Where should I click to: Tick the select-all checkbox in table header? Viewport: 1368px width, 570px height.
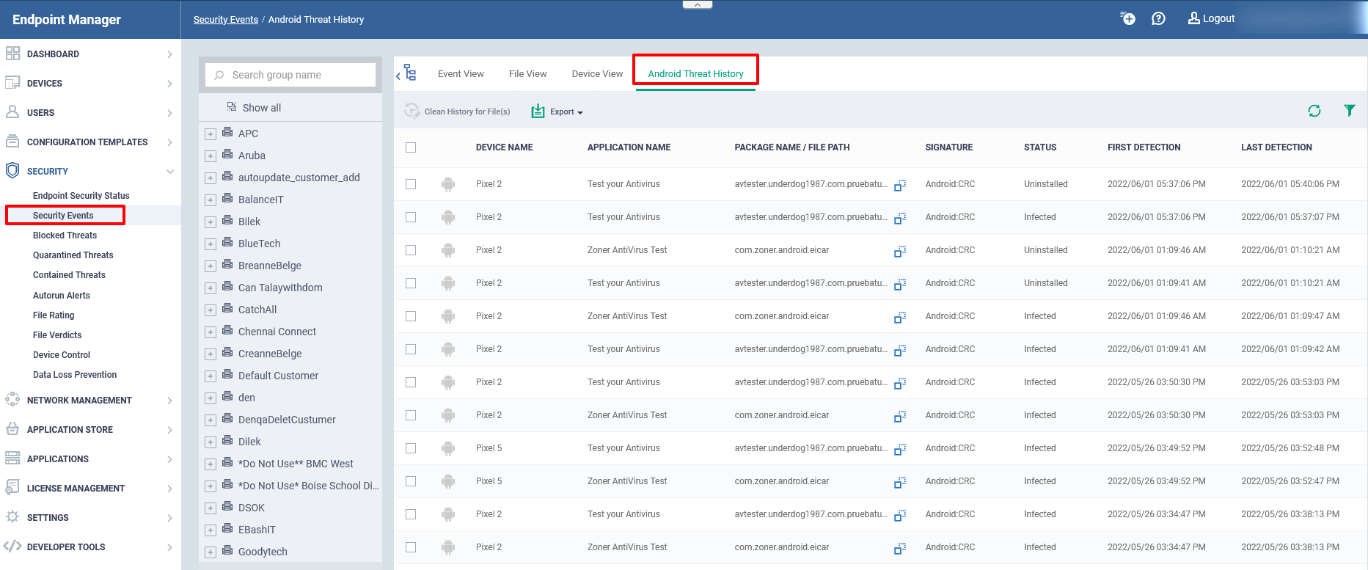point(411,147)
